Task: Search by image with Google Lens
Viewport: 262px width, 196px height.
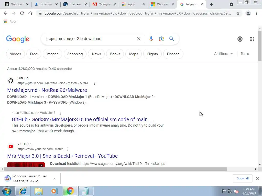Action: [161, 39]
